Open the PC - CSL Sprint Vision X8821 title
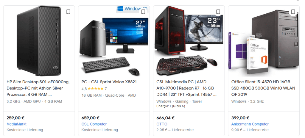This screenshot has height=138, width=305. pyautogui.click(x=109, y=82)
